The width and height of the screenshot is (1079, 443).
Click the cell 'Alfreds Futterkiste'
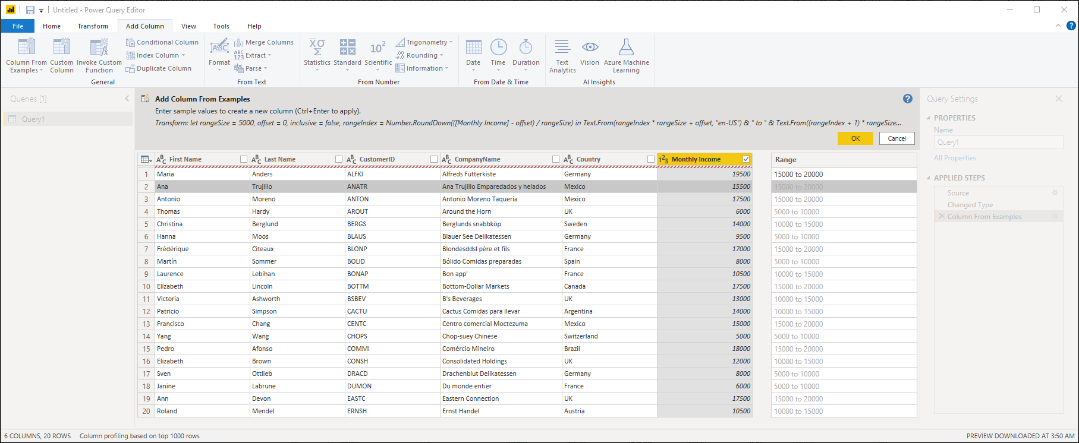tap(501, 175)
